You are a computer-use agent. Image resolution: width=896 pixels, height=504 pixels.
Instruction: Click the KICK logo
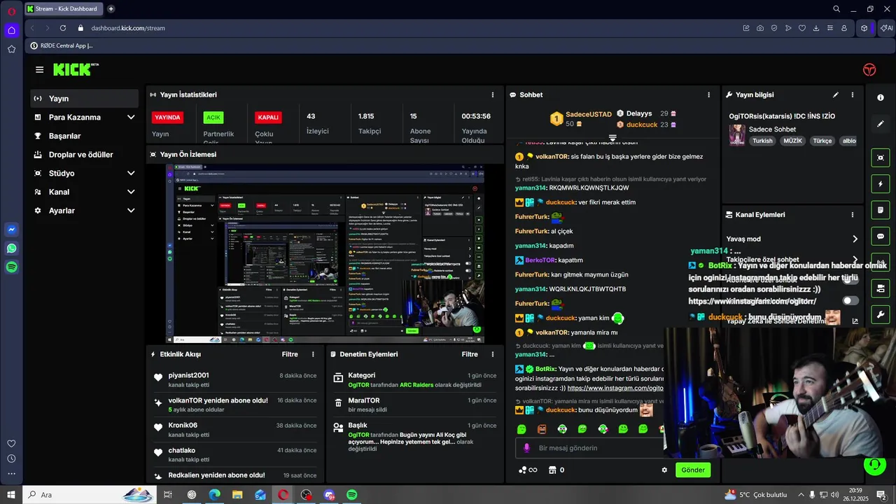(76, 69)
